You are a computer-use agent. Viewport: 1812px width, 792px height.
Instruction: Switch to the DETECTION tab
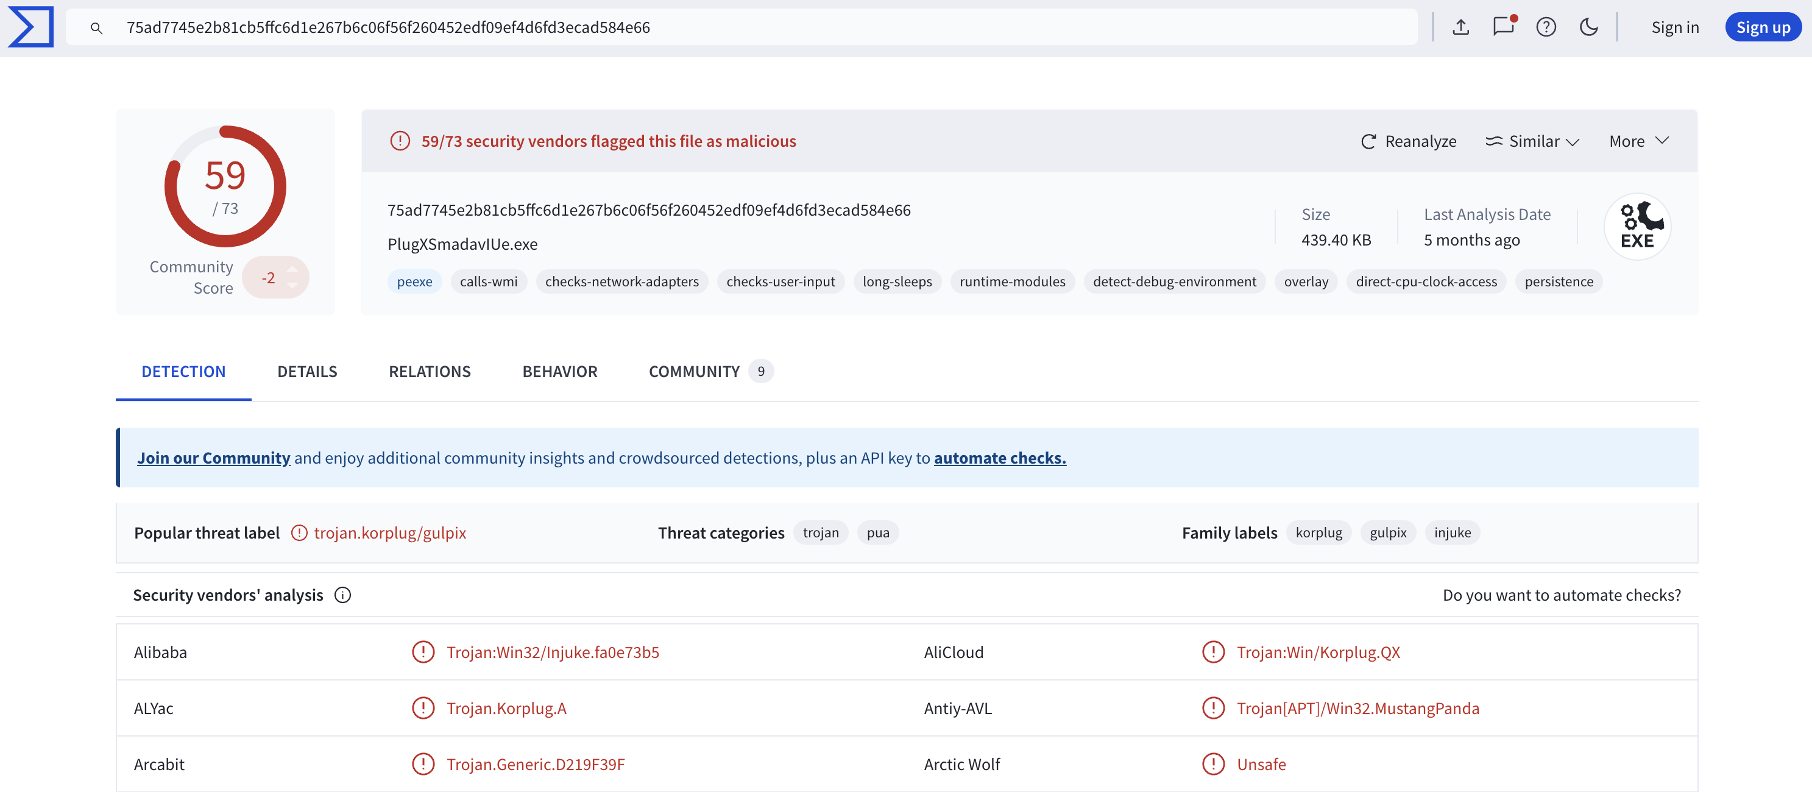183,372
